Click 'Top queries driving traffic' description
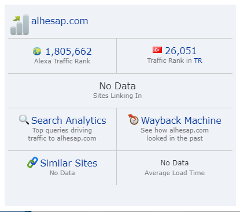 click(62, 134)
